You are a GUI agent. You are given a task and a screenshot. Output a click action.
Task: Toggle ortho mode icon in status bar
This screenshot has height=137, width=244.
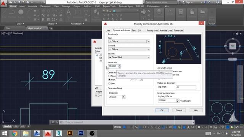(x=140, y=127)
